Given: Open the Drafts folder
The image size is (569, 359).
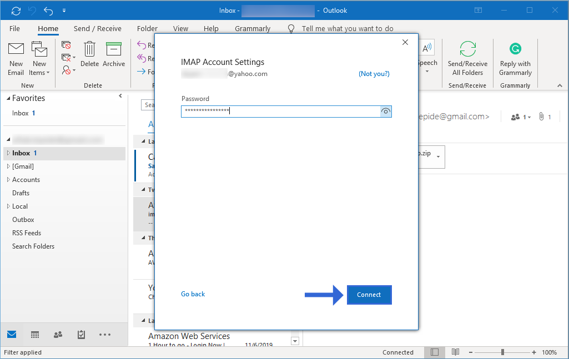Looking at the screenshot, I should (x=21, y=193).
